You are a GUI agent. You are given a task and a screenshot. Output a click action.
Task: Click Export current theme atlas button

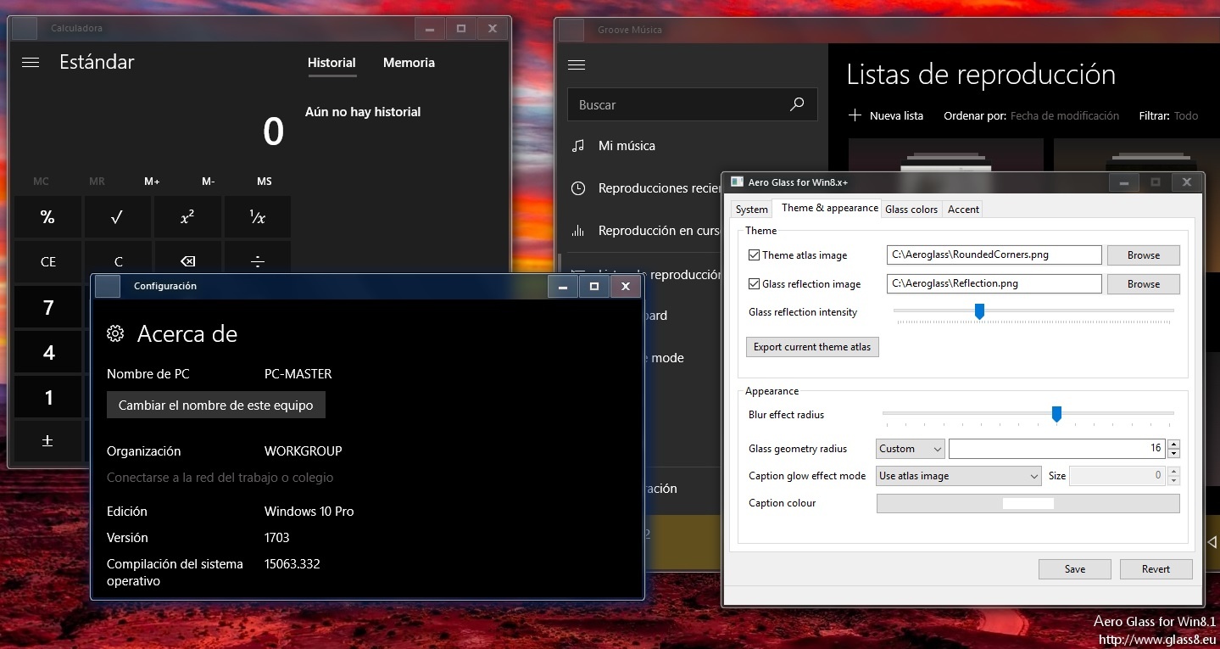812,347
